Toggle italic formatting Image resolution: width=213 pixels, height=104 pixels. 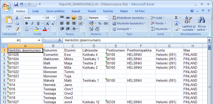[32, 23]
